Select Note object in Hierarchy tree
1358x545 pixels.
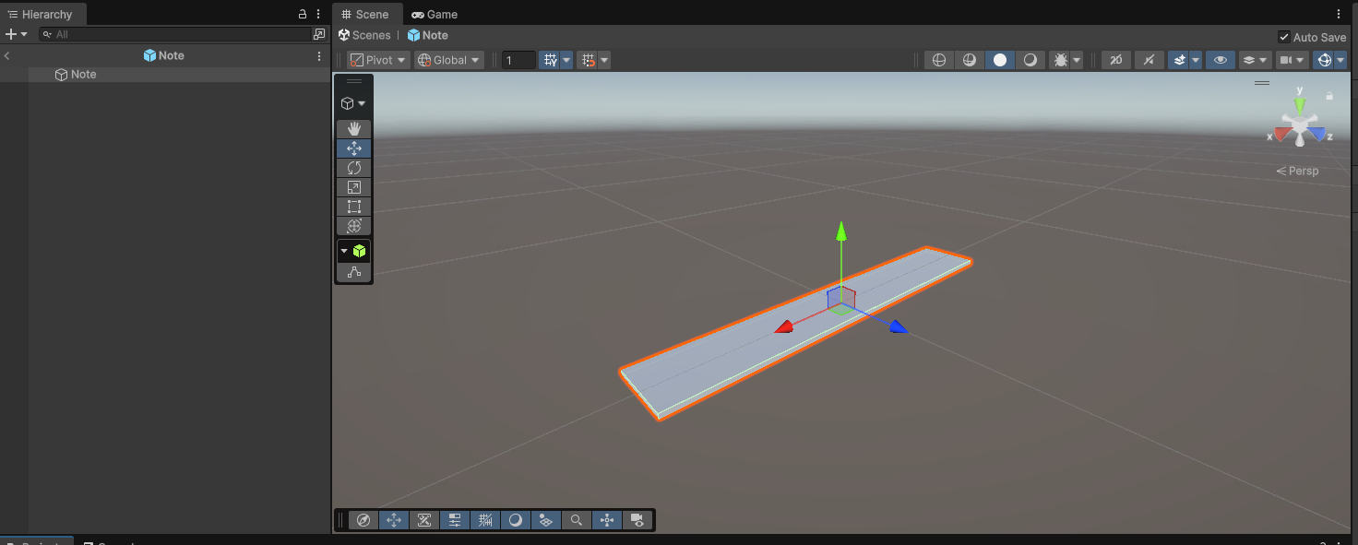point(83,75)
